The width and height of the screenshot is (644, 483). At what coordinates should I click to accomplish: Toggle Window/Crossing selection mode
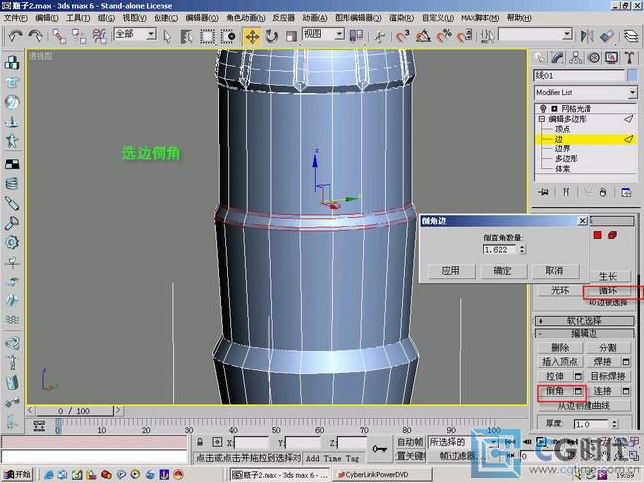(x=228, y=36)
